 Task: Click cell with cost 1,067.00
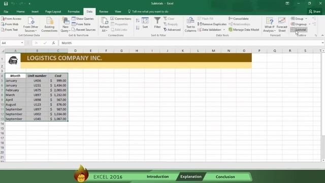pyautogui.click(x=58, y=119)
